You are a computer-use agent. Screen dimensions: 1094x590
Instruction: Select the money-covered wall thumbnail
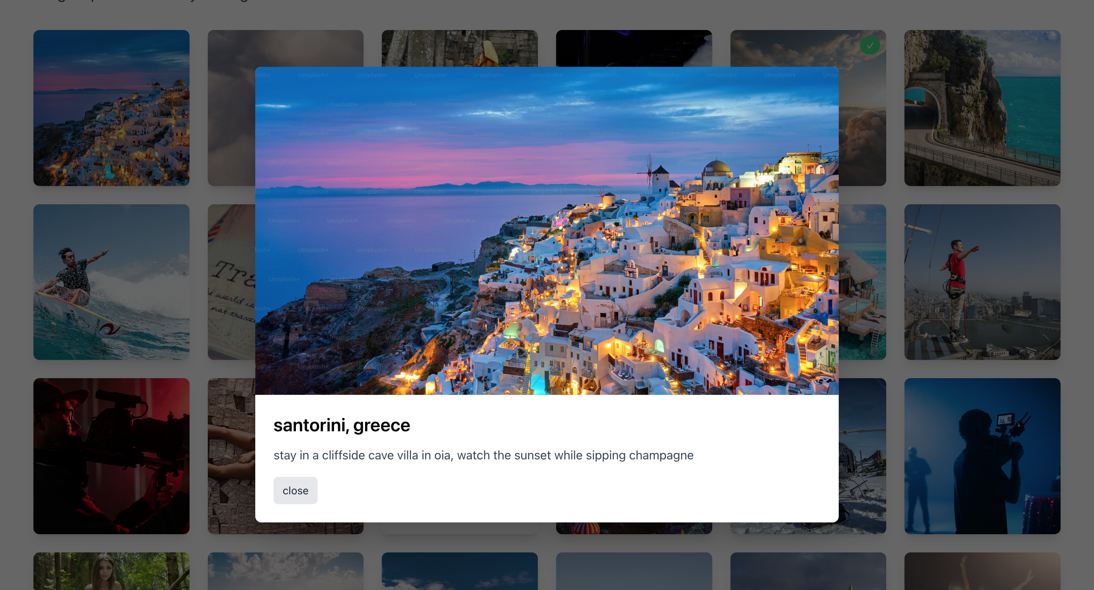coord(231,456)
